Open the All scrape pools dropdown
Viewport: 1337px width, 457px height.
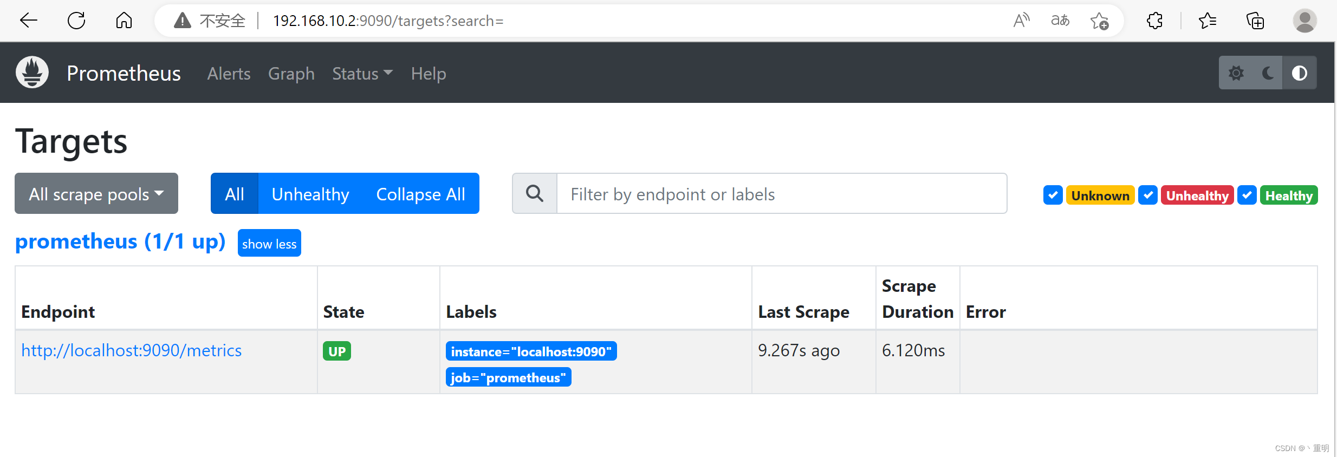[x=96, y=193]
